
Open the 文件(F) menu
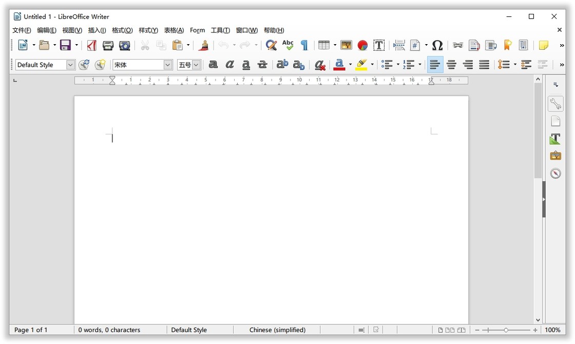click(x=22, y=30)
